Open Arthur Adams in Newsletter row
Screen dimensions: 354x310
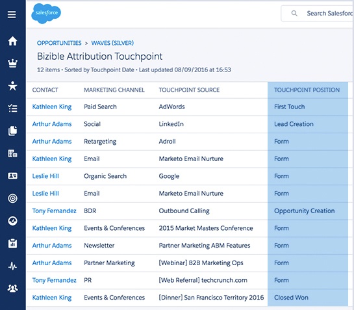pos(52,246)
